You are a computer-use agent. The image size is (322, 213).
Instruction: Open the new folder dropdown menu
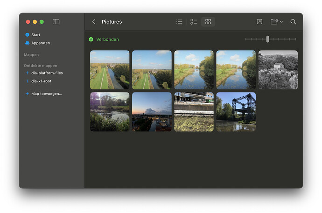pos(276,22)
